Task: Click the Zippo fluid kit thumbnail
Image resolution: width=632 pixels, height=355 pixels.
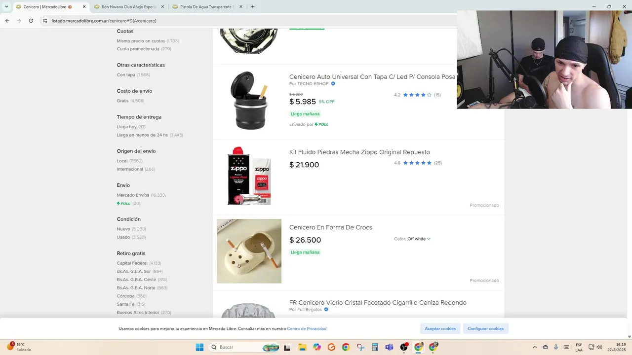Action: tap(249, 176)
